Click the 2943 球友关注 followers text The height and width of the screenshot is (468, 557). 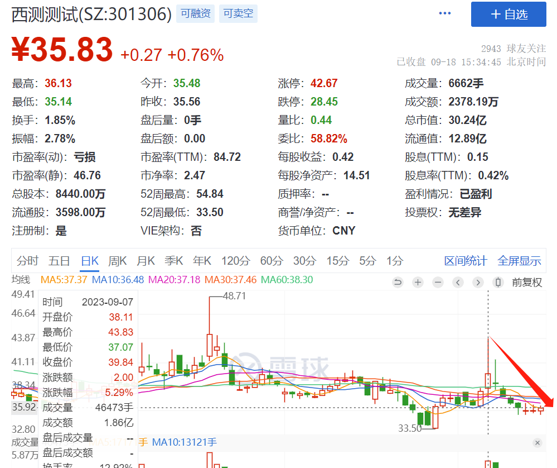[x=514, y=49]
